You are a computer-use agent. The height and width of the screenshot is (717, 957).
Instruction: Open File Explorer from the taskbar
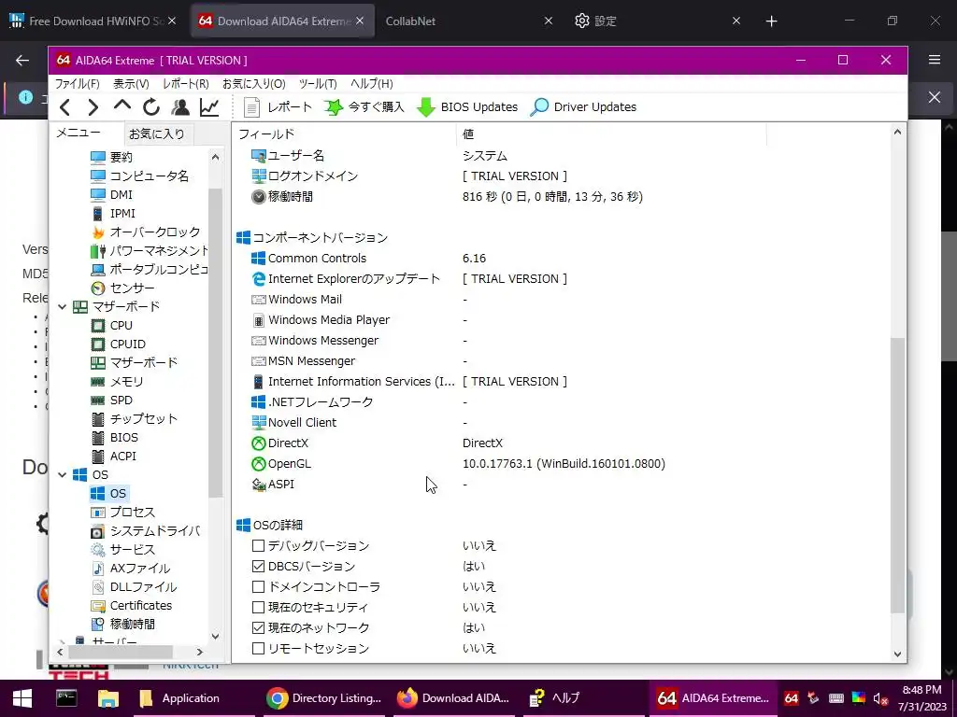pyautogui.click(x=107, y=698)
